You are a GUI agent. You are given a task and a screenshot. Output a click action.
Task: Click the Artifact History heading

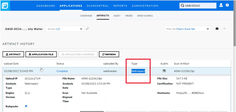[19, 44]
